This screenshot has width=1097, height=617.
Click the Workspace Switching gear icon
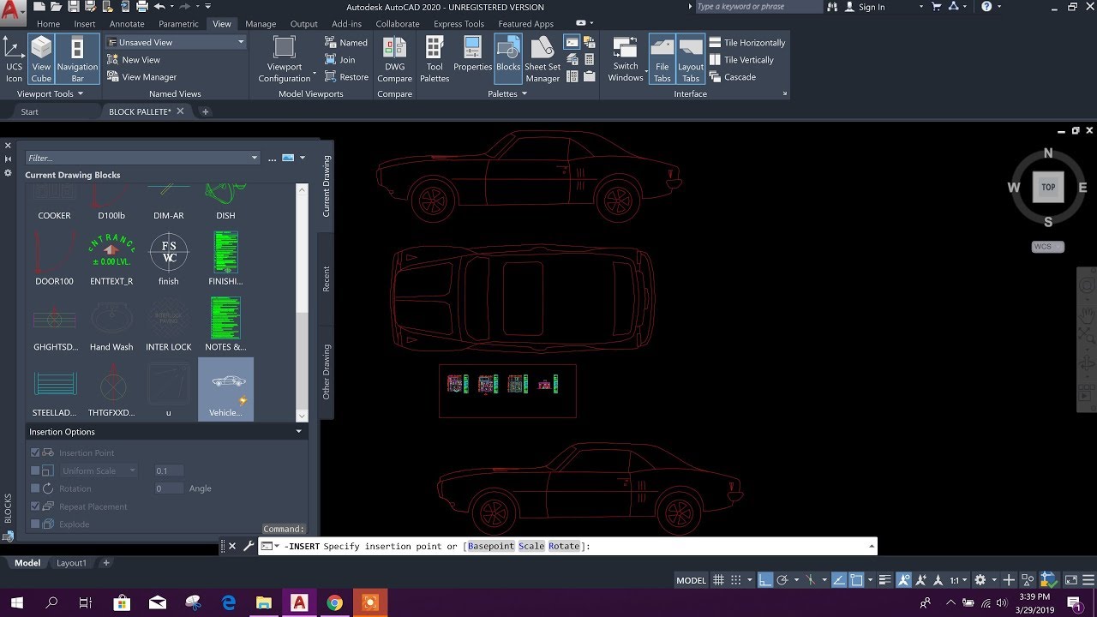click(x=980, y=580)
